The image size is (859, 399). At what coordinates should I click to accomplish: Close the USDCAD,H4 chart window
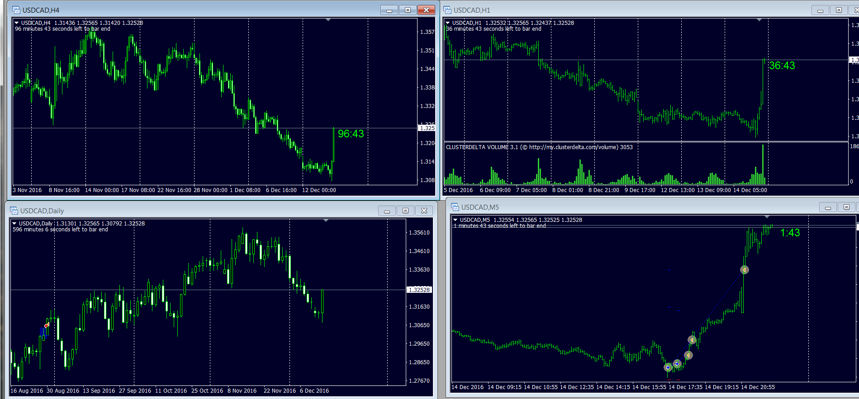point(426,10)
